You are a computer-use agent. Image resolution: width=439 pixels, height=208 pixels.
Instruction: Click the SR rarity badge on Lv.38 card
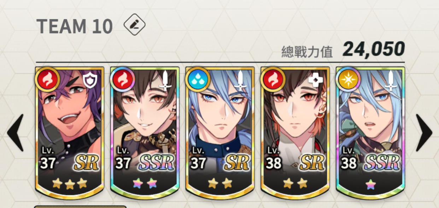click(x=312, y=162)
